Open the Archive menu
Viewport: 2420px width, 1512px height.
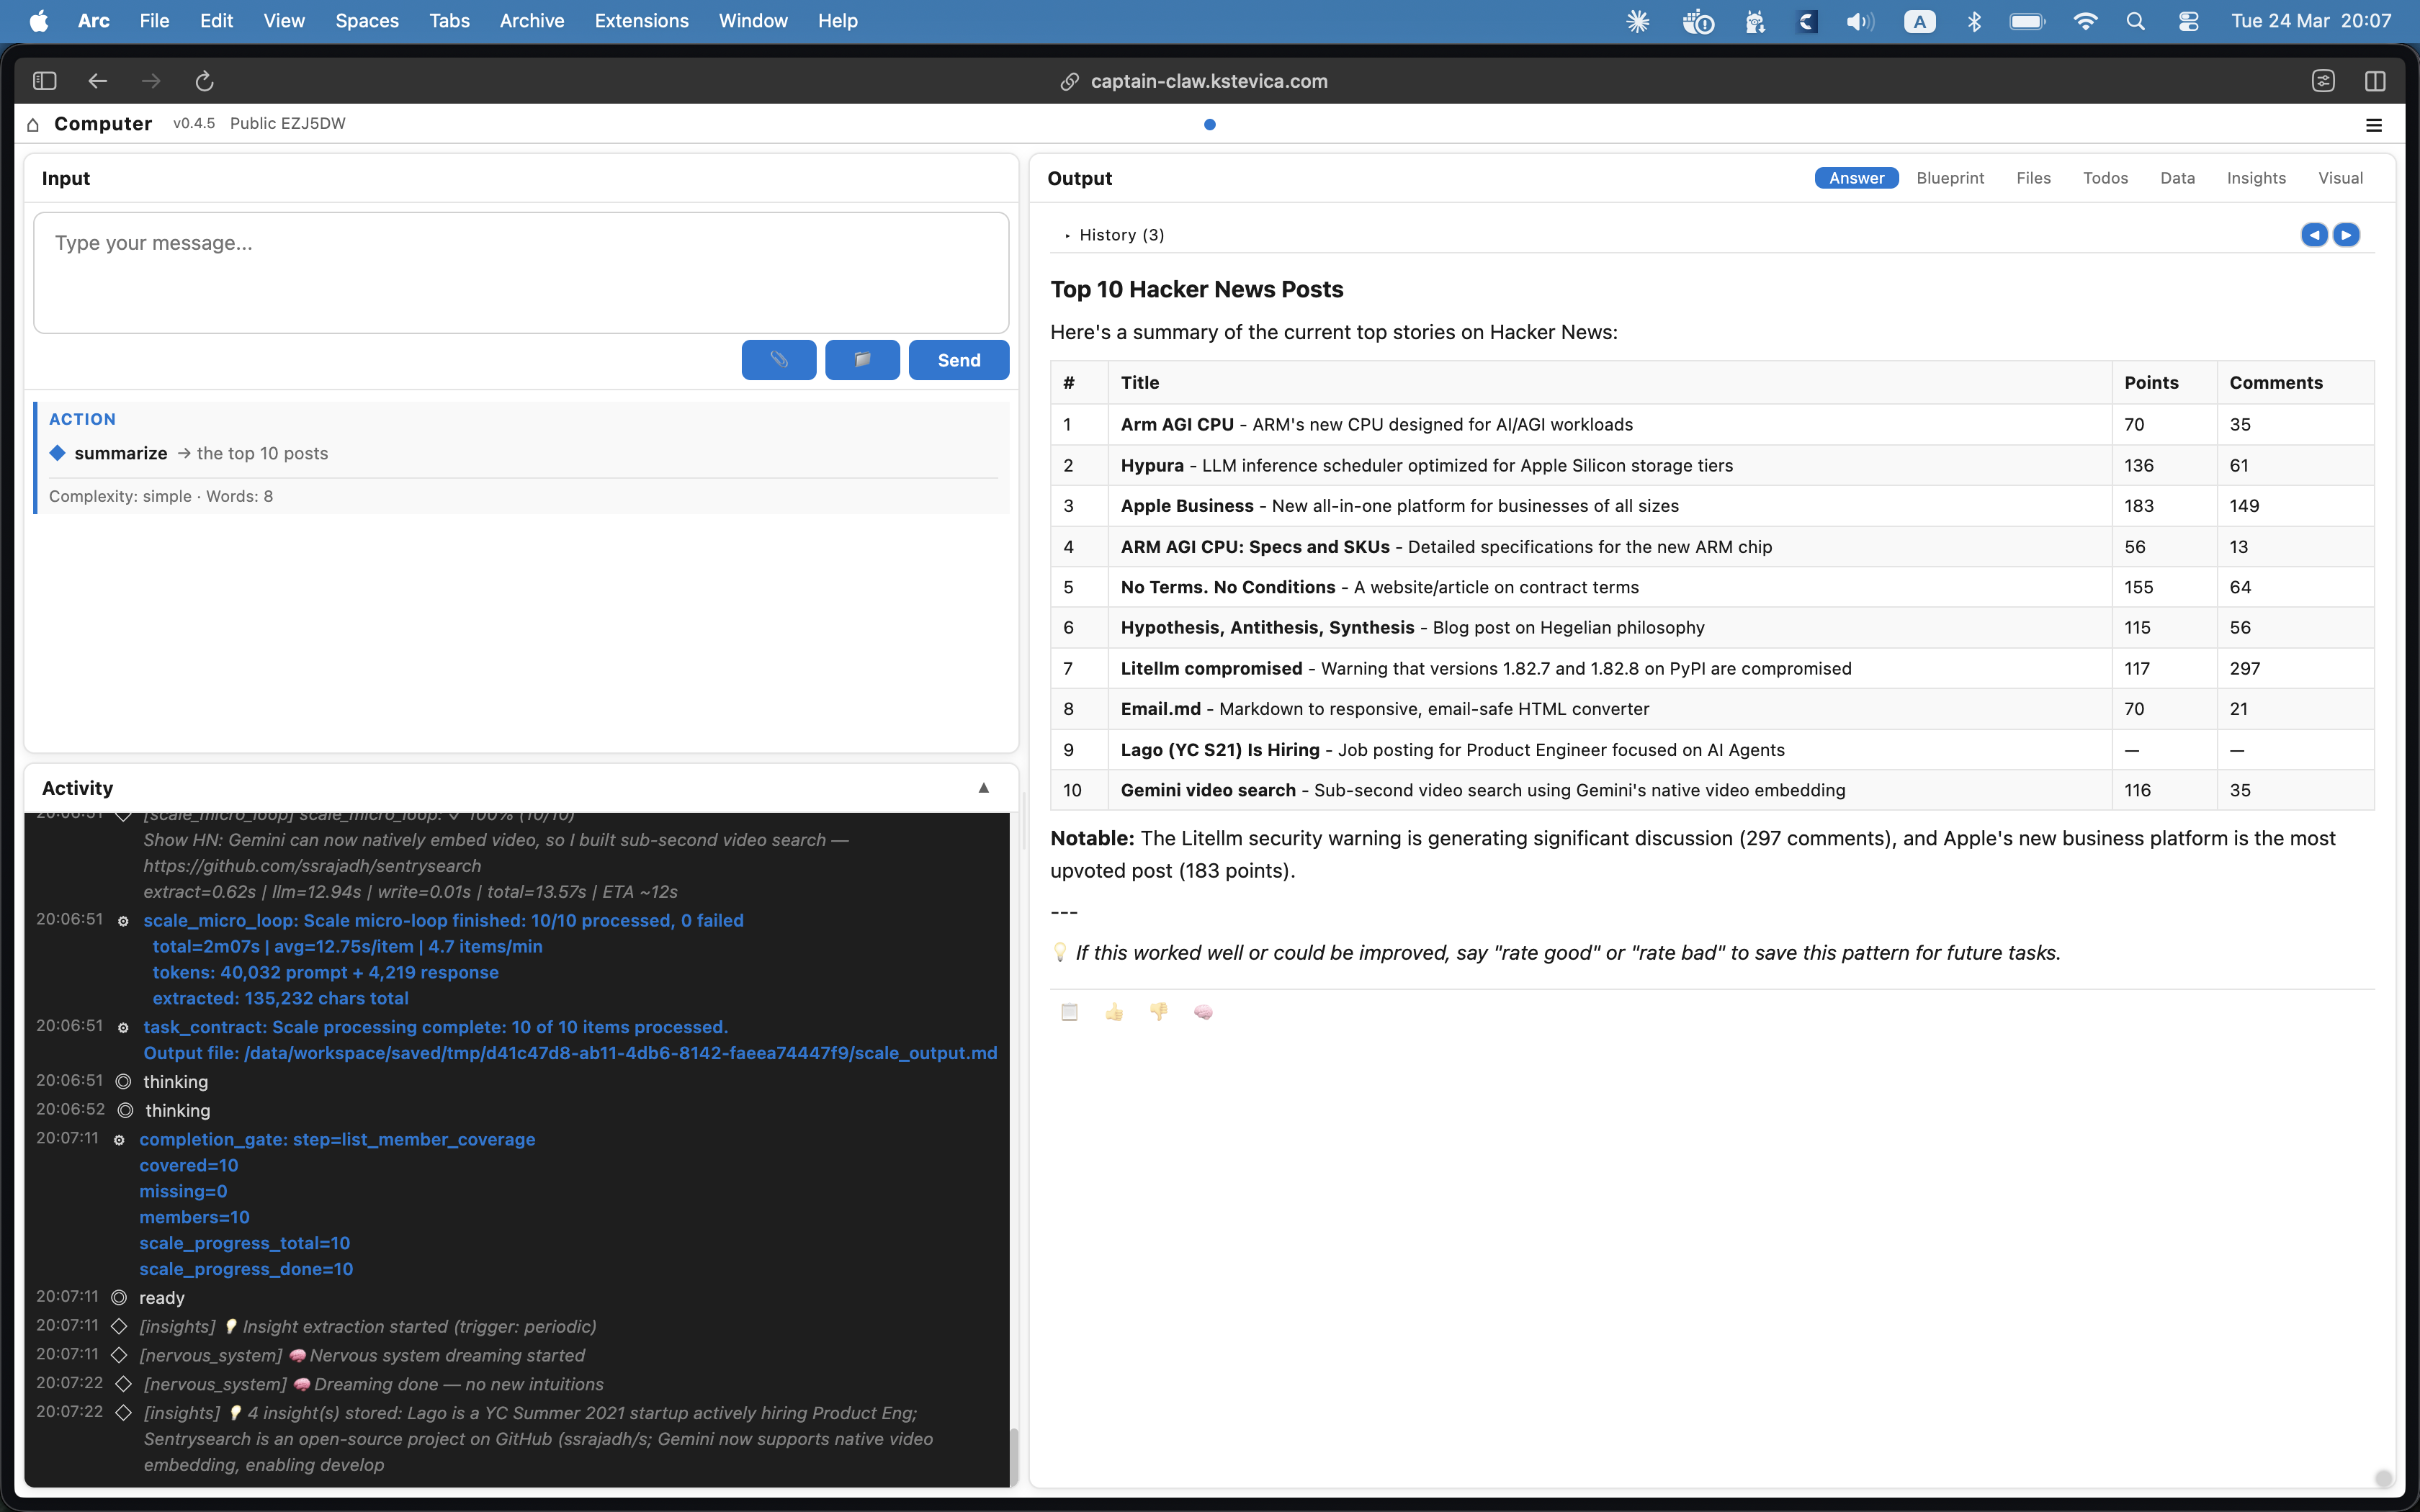coord(532,21)
